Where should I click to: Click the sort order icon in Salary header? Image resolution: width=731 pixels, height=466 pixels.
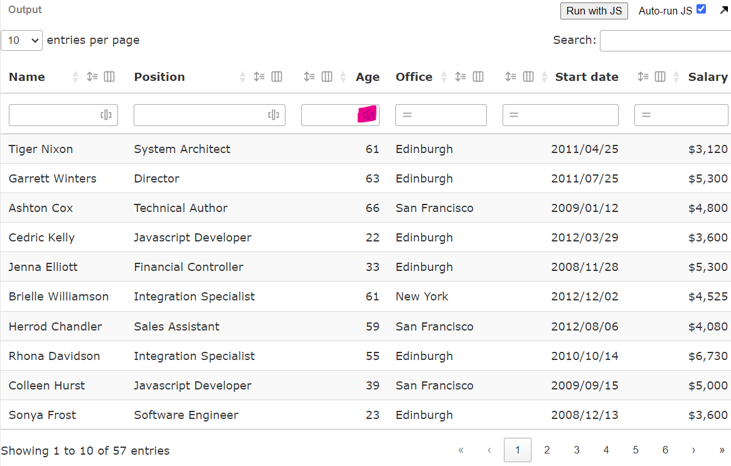tap(643, 77)
